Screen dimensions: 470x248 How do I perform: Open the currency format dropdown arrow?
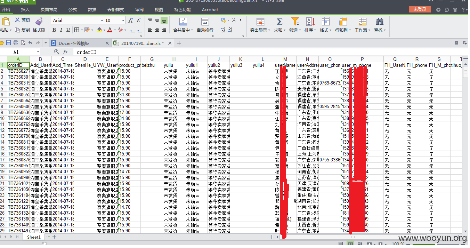pos(228,21)
